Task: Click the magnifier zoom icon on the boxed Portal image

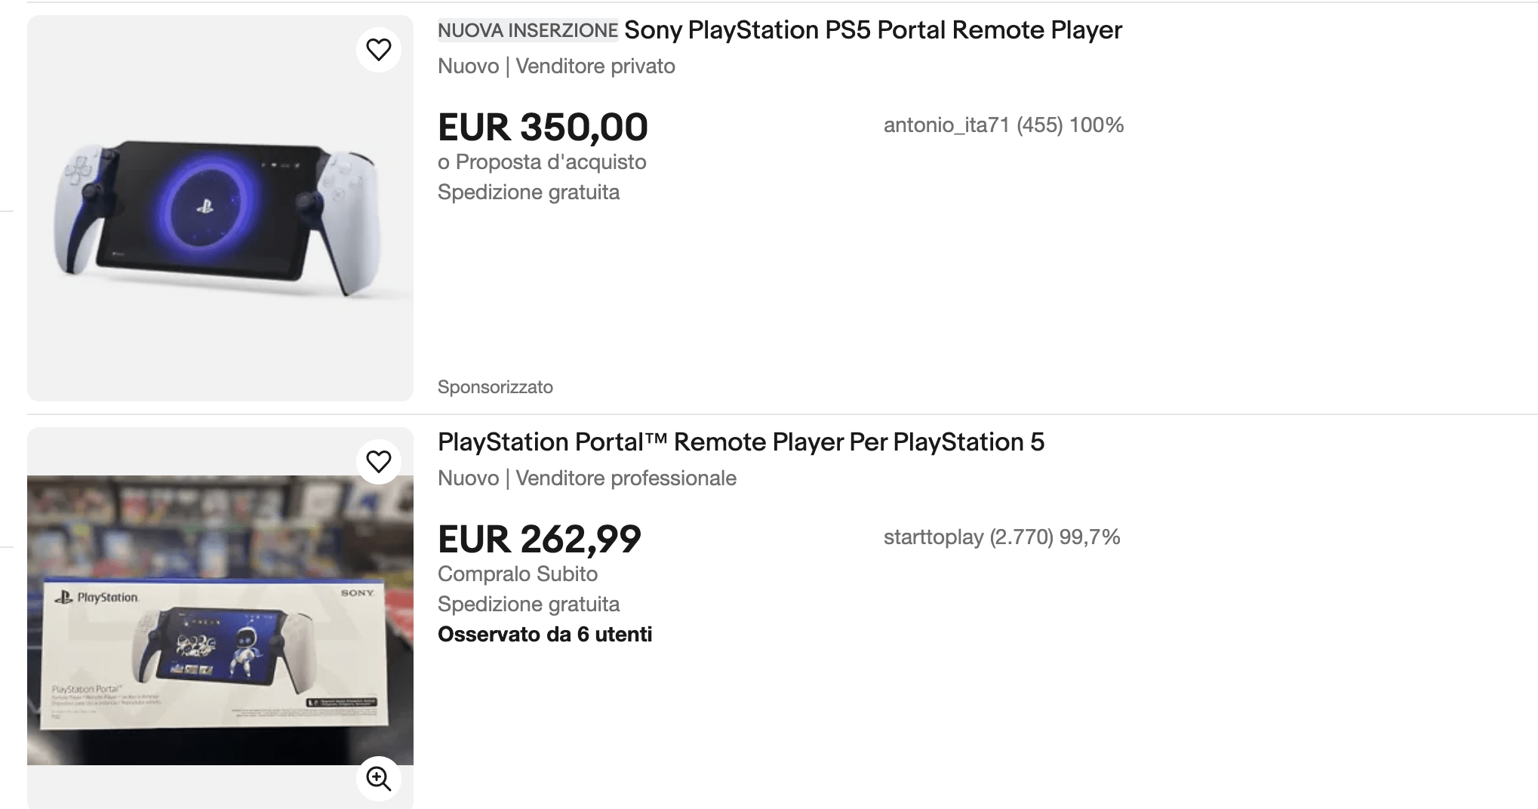Action: 378,778
